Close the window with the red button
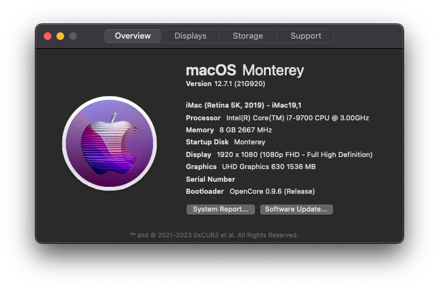Image resolution: width=439 pixels, height=290 pixels. coord(48,36)
